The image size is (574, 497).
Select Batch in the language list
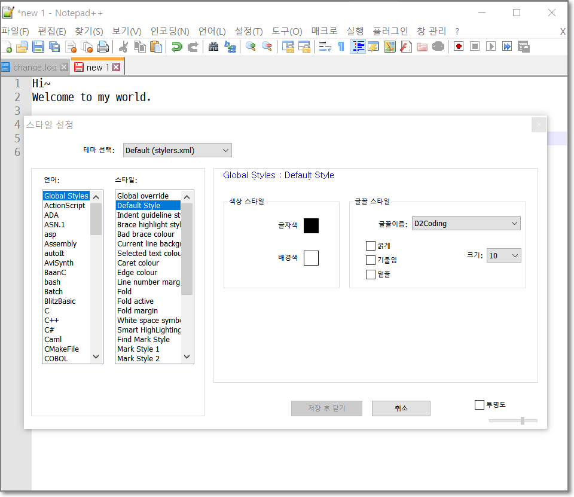pyautogui.click(x=53, y=292)
